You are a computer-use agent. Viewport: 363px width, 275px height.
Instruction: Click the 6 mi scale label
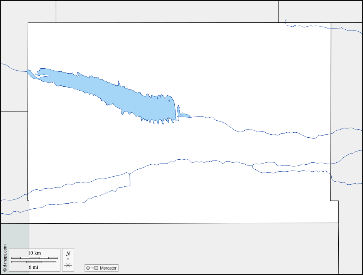coord(33,267)
